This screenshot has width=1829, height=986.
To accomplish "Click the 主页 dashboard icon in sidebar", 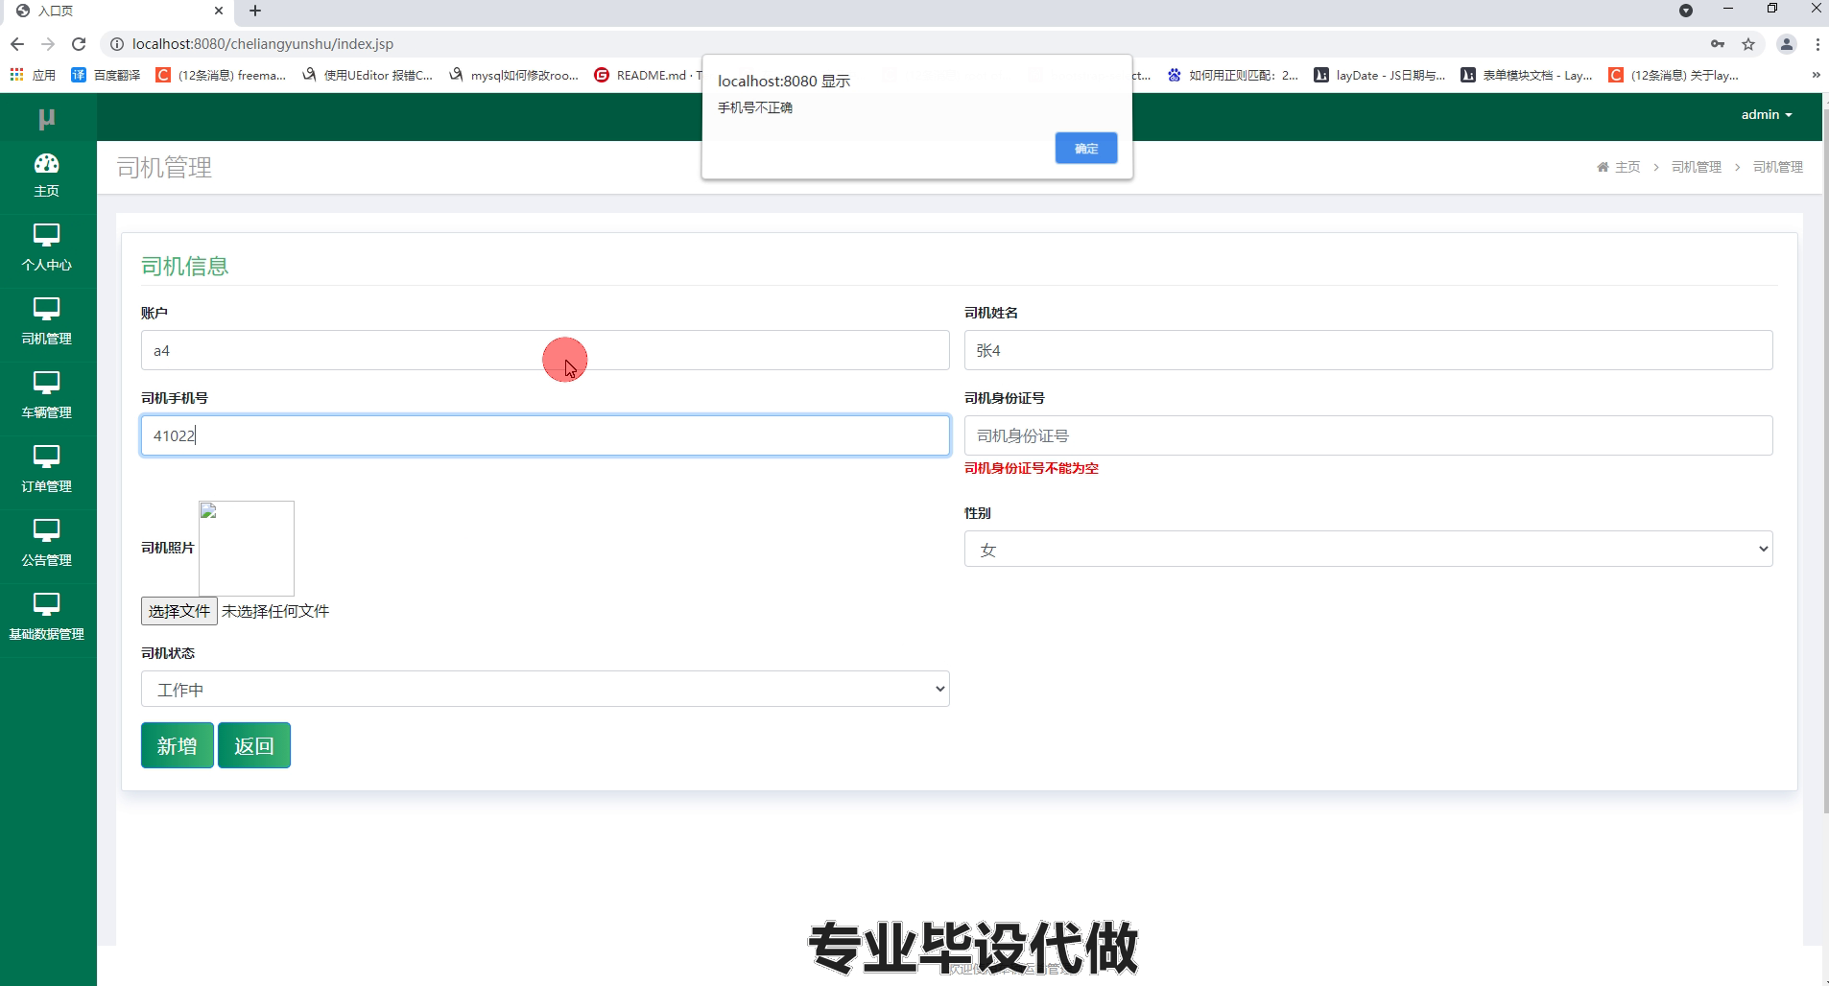I will 46,163.
